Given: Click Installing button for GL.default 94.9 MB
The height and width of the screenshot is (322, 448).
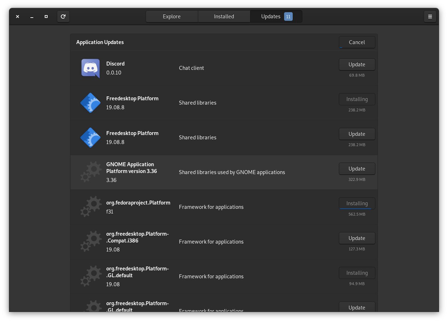Looking at the screenshot, I should click(x=357, y=273).
